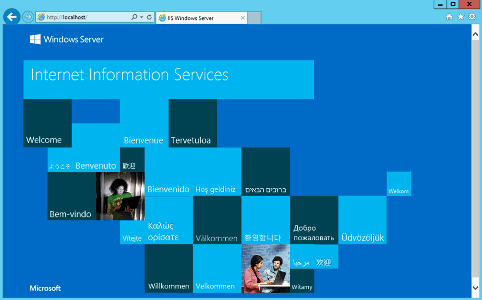Click the Welcome tile
482x300 pixels.
tap(48, 123)
